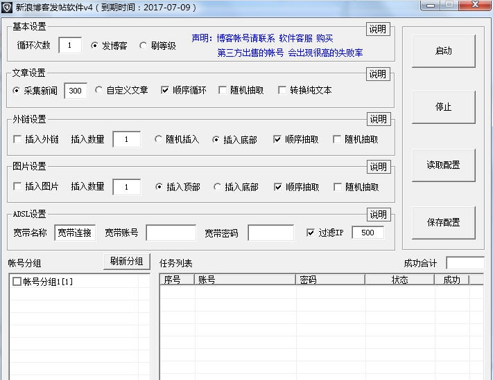Click the 过滤IP value field showing 500
The height and width of the screenshot is (380, 493).
click(368, 233)
